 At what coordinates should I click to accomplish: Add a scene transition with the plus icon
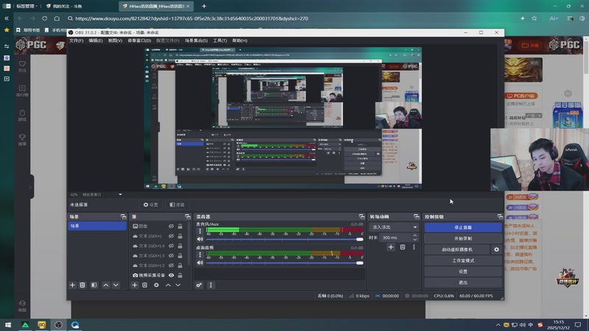coord(391,247)
